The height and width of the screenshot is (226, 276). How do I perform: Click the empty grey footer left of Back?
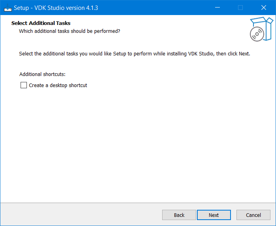click(x=79, y=215)
